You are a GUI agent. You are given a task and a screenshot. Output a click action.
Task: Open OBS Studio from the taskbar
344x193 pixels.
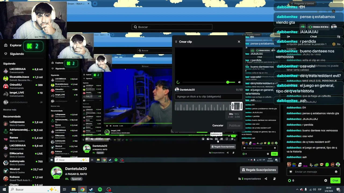(x=109, y=190)
